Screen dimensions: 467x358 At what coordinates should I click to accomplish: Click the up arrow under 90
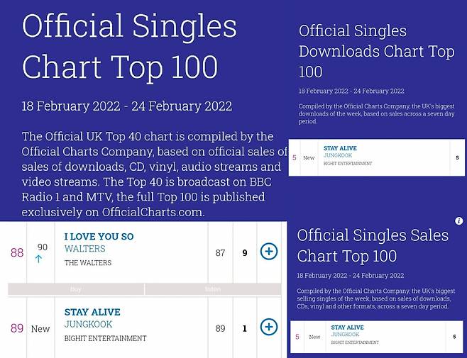pyautogui.click(x=38, y=259)
